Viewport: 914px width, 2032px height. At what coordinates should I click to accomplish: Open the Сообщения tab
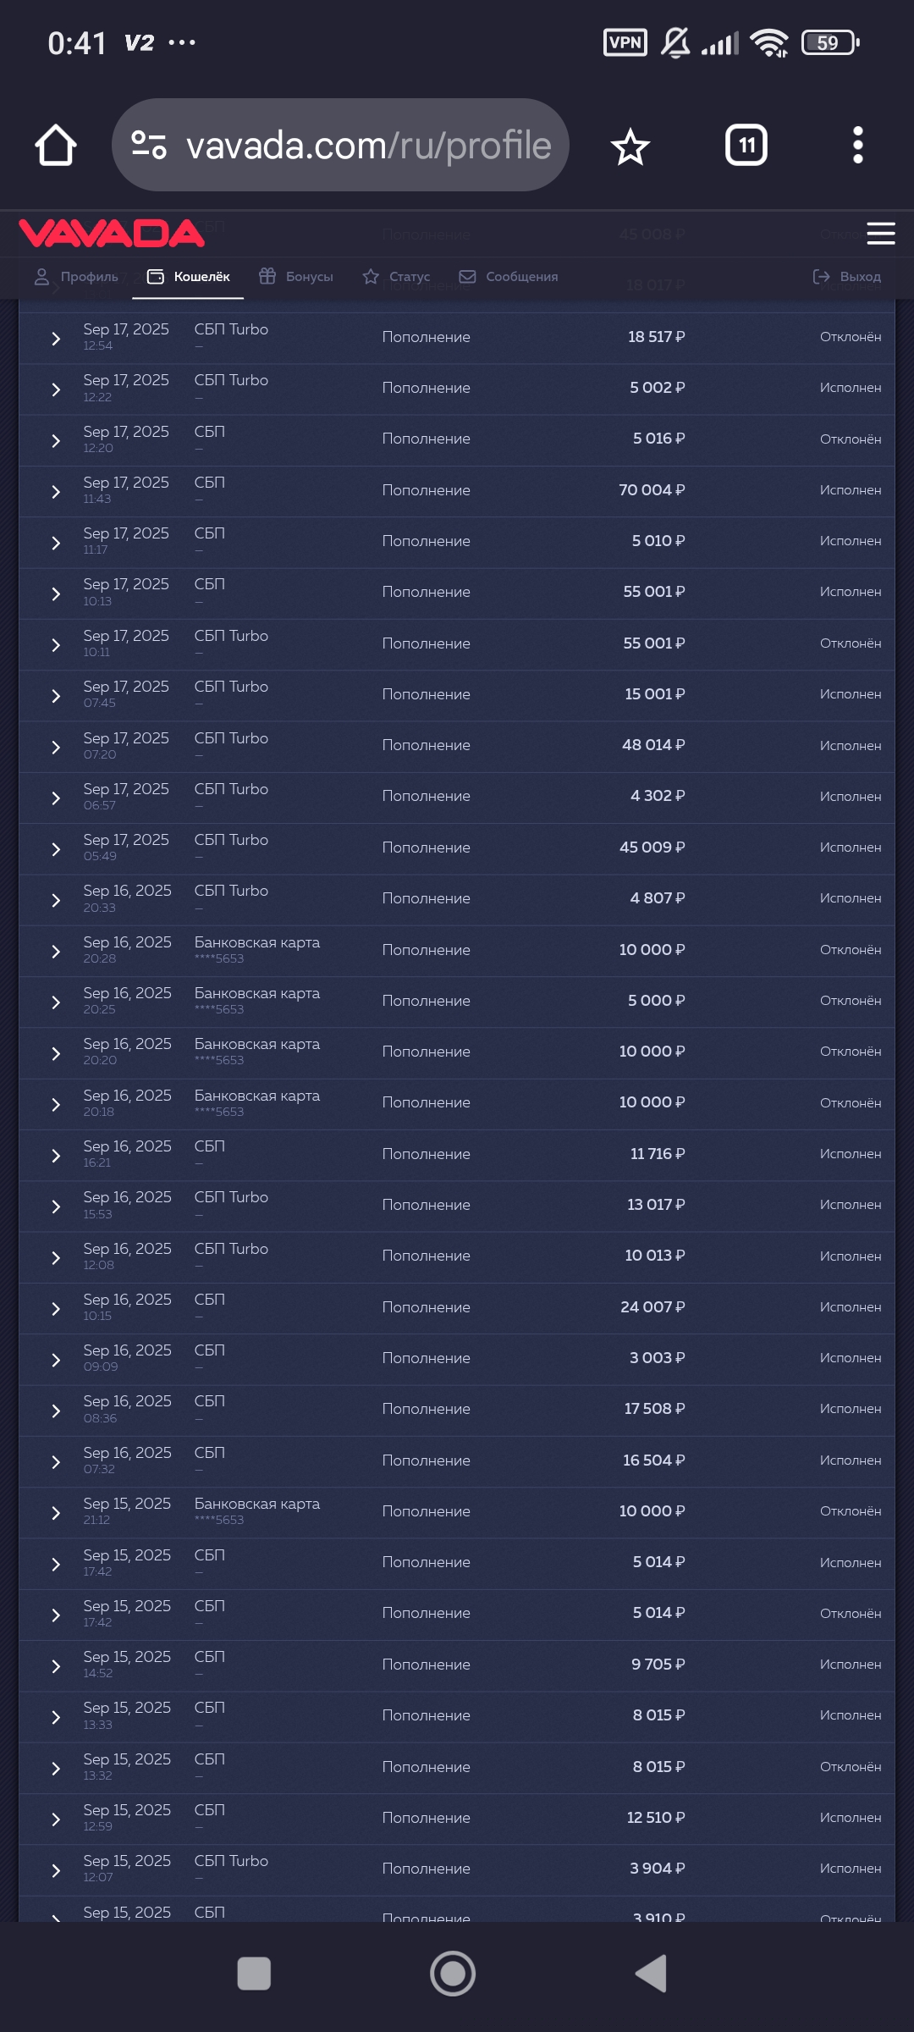click(x=509, y=277)
